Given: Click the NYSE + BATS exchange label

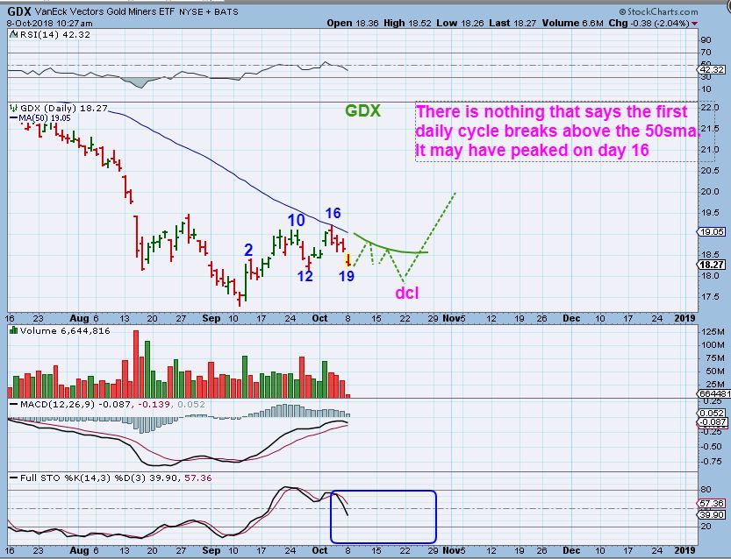Looking at the screenshot, I should click(208, 11).
